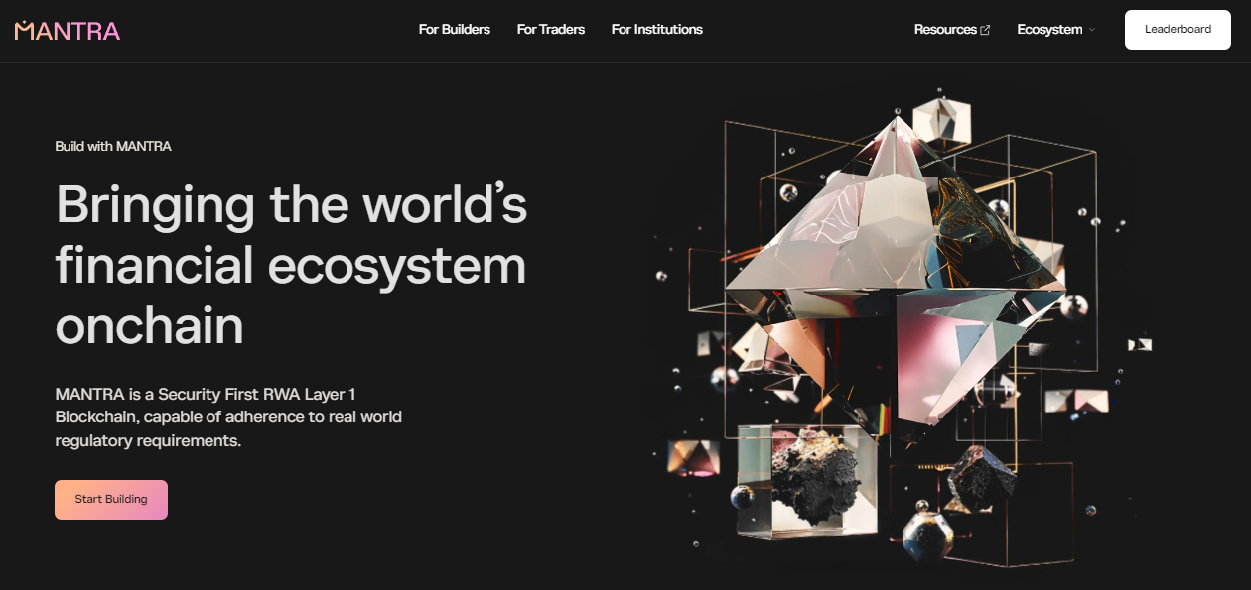This screenshot has height=590, width=1251.
Task: Open the Resources link
Action: tap(945, 30)
